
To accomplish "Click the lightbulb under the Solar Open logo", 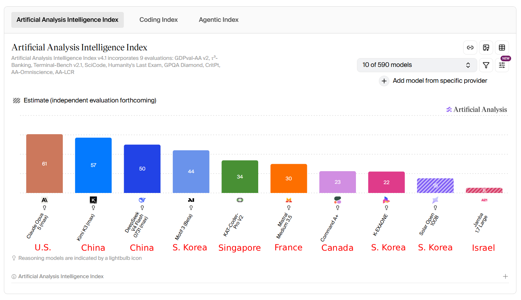I will pyautogui.click(x=435, y=208).
